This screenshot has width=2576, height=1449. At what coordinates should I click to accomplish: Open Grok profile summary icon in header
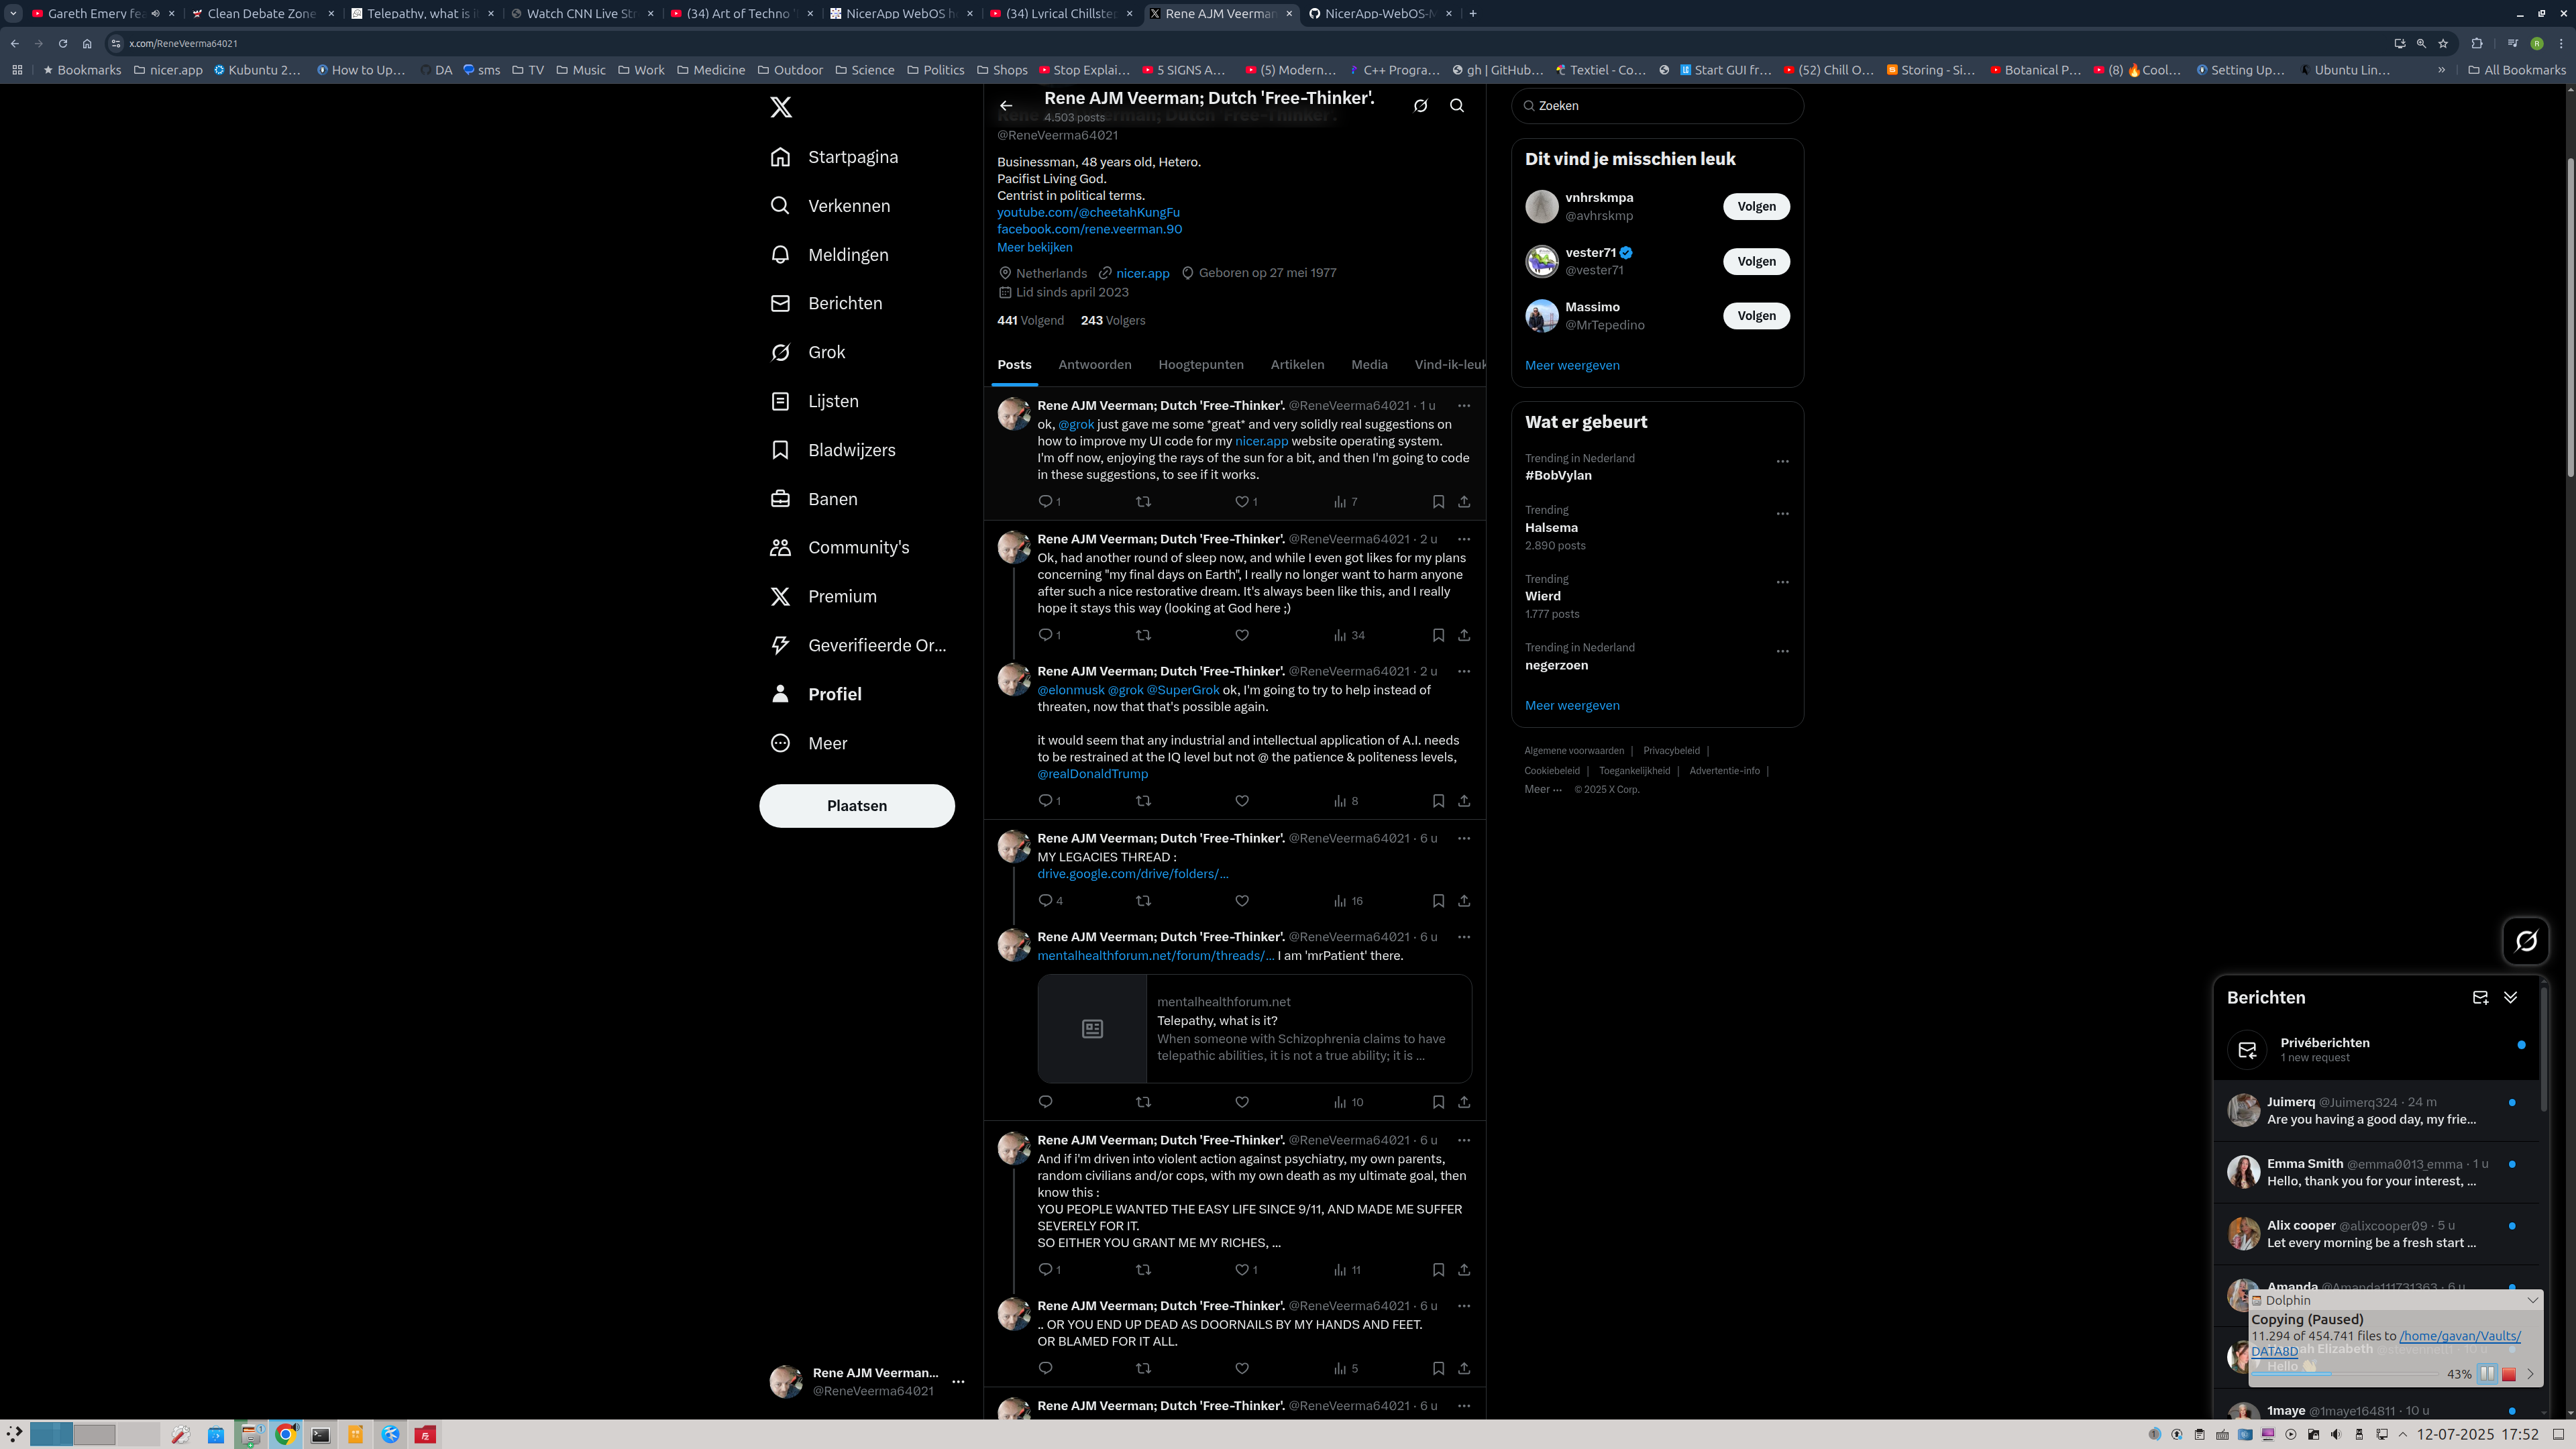click(x=1420, y=106)
